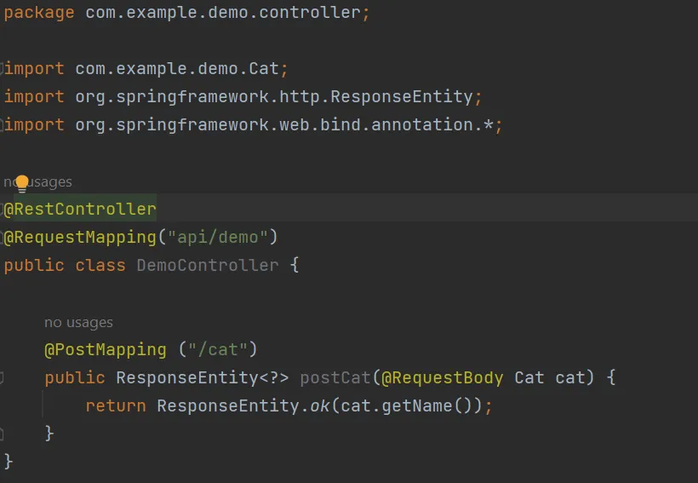698x483 pixels.
Task: Collapse the import block fold marker
Action: (x=3, y=68)
